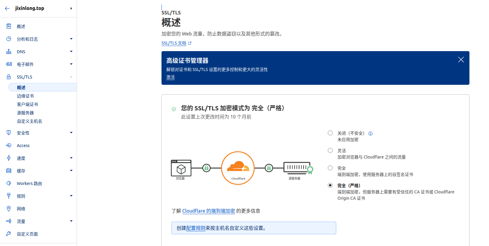This screenshot has width=489, height=246.
Task: Click the 概述 clipboard icon in sidebar
Action: click(x=9, y=26)
